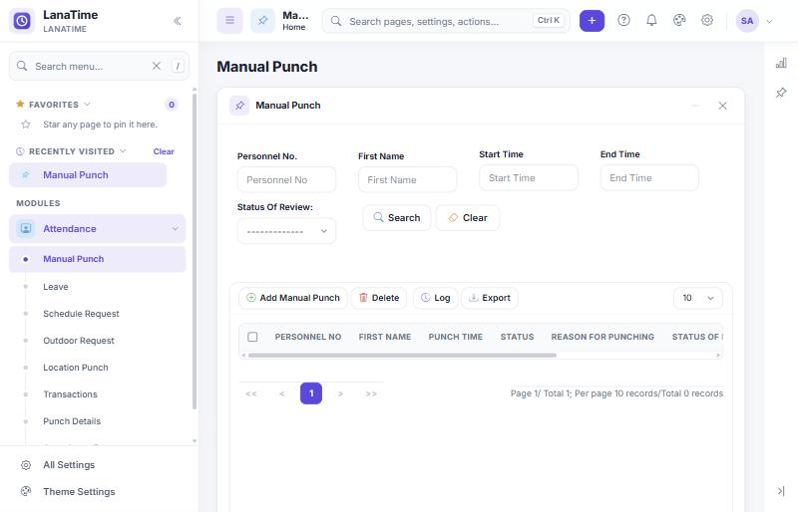The image size is (798, 512).
Task: Click the Clear filter button
Action: (468, 217)
